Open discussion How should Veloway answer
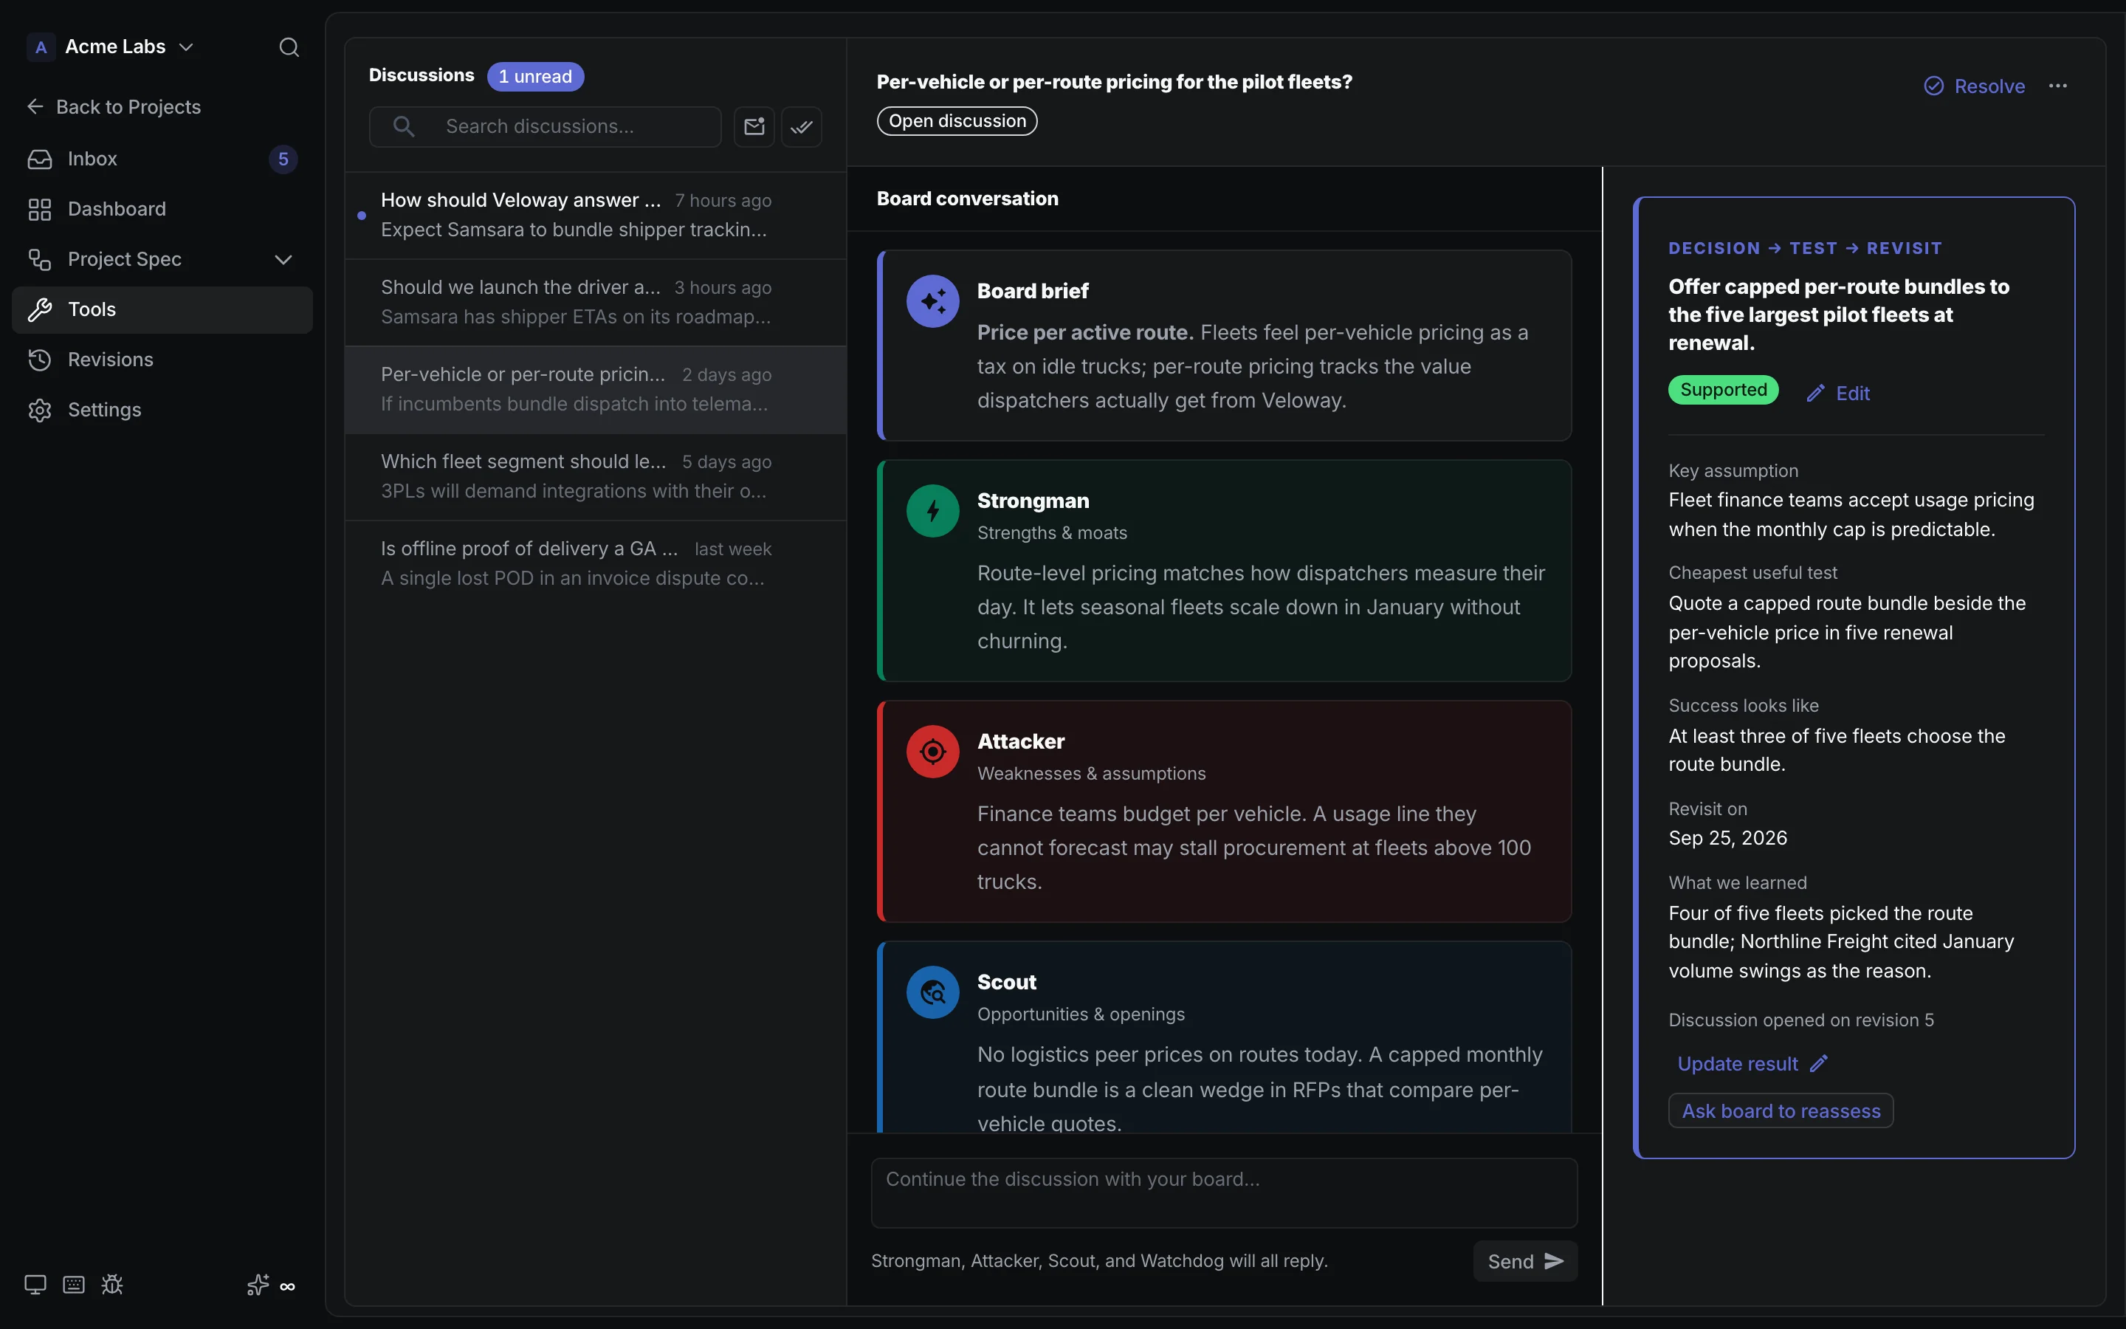The image size is (2126, 1329). (596, 216)
